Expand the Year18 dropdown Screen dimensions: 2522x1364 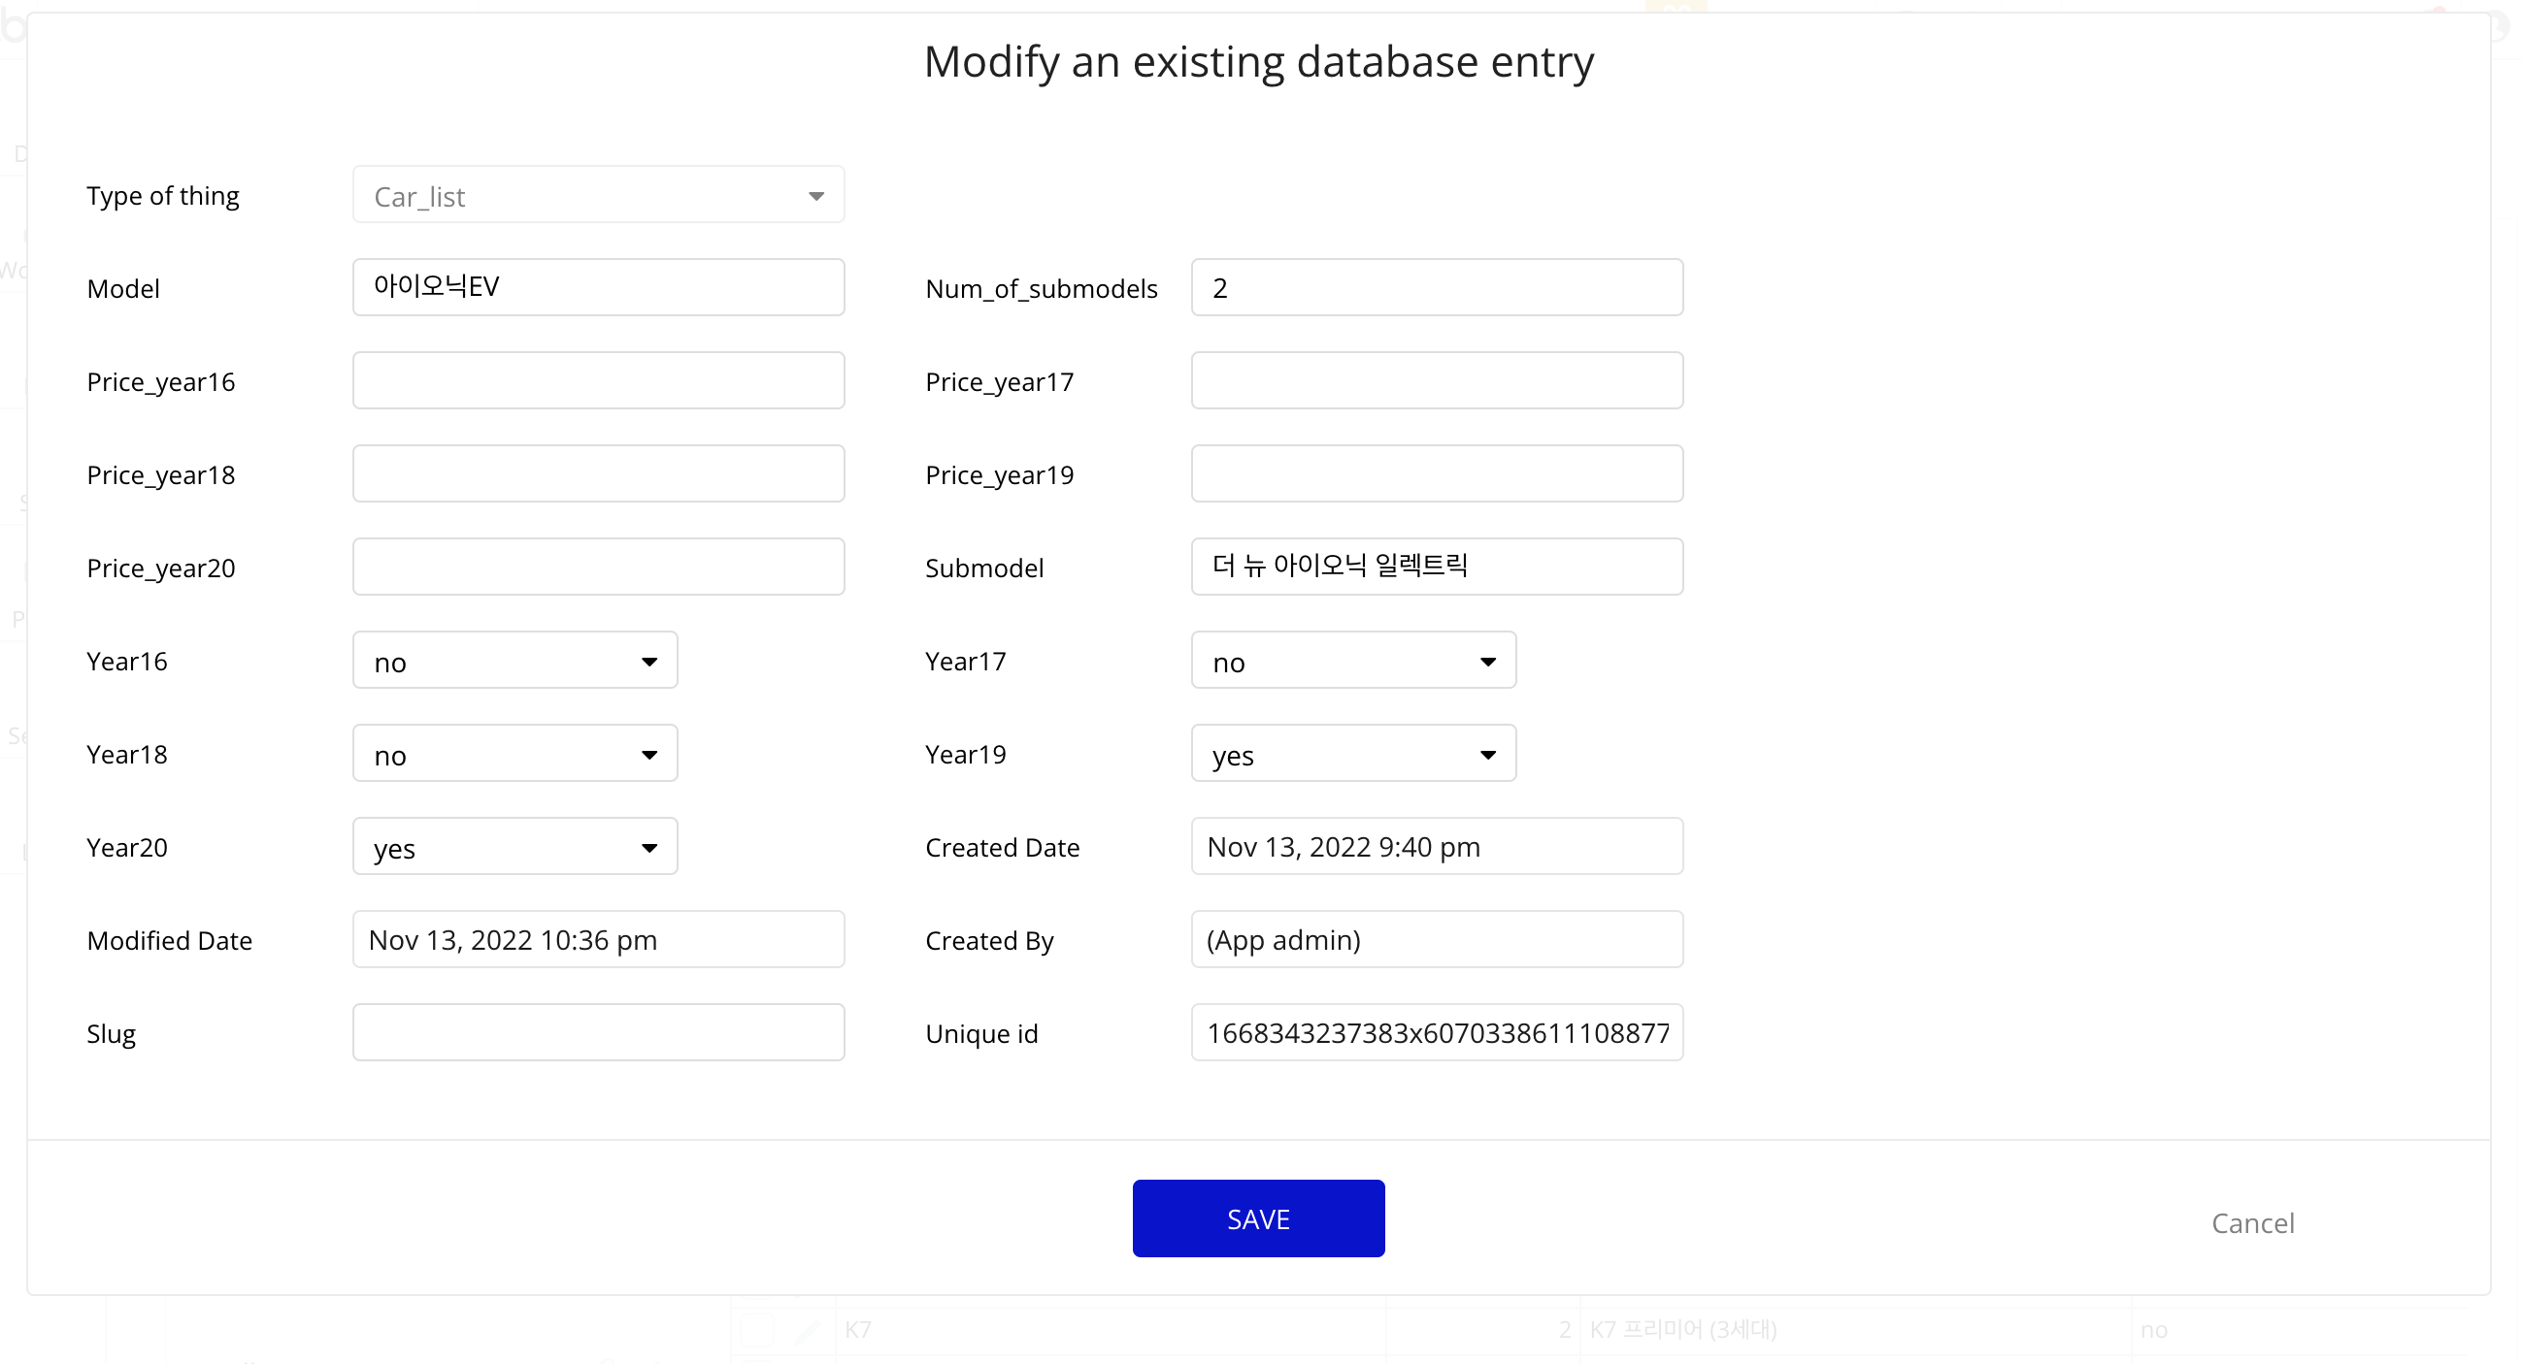tap(514, 755)
